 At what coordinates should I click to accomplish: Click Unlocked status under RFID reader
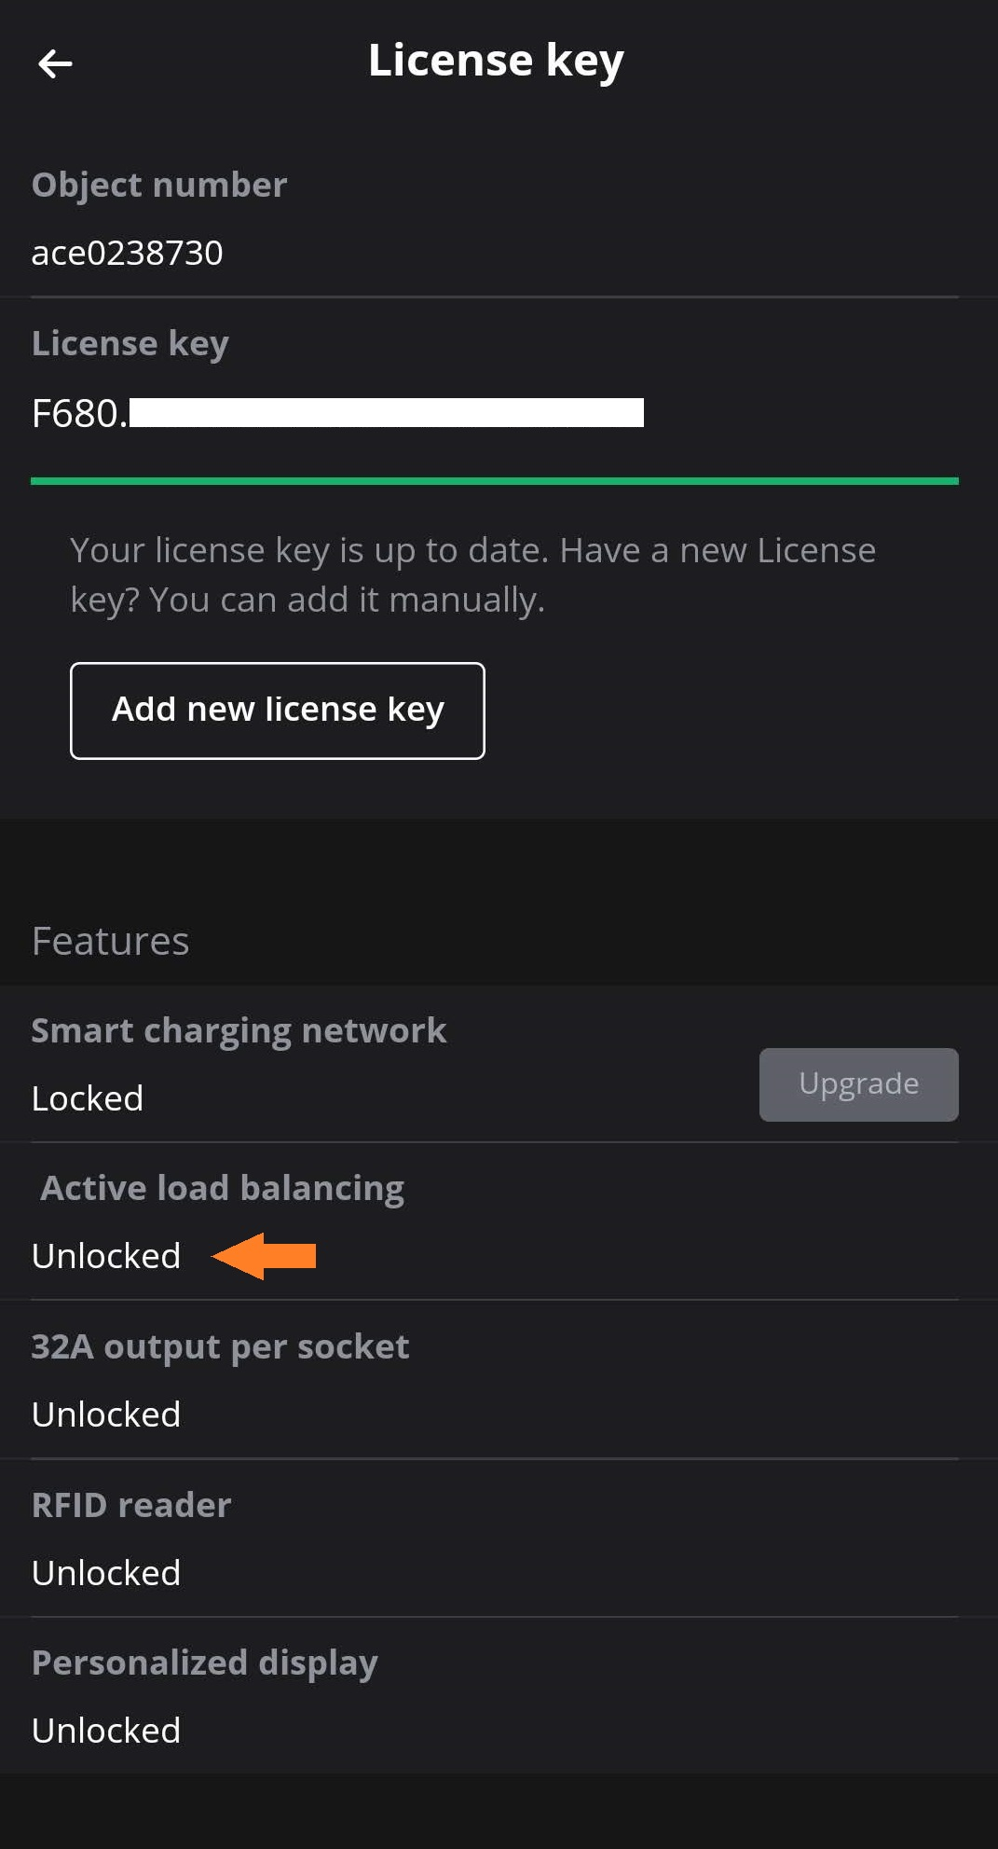(x=106, y=1573)
